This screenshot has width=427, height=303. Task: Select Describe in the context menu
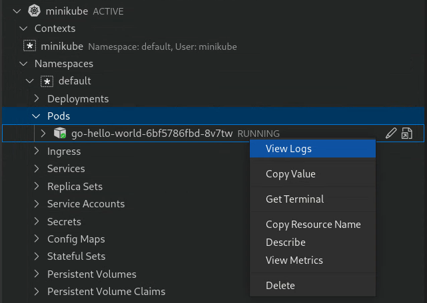tap(285, 243)
